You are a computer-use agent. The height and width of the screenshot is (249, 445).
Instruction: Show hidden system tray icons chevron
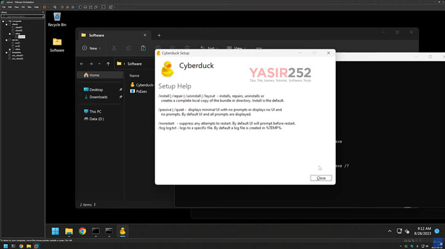tap(389, 231)
